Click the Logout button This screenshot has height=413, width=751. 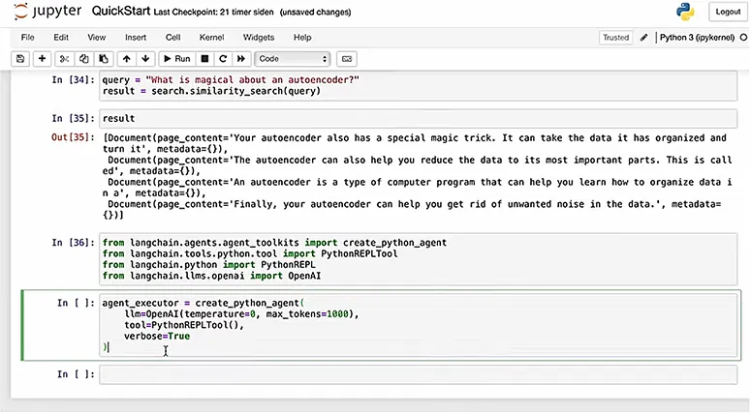click(728, 12)
